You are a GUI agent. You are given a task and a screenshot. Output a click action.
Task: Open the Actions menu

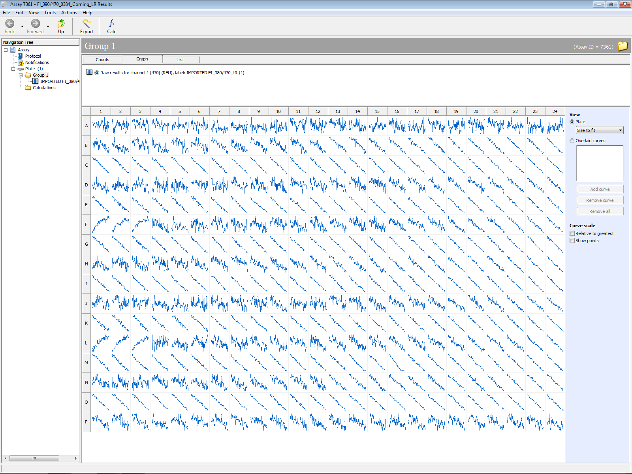[69, 13]
